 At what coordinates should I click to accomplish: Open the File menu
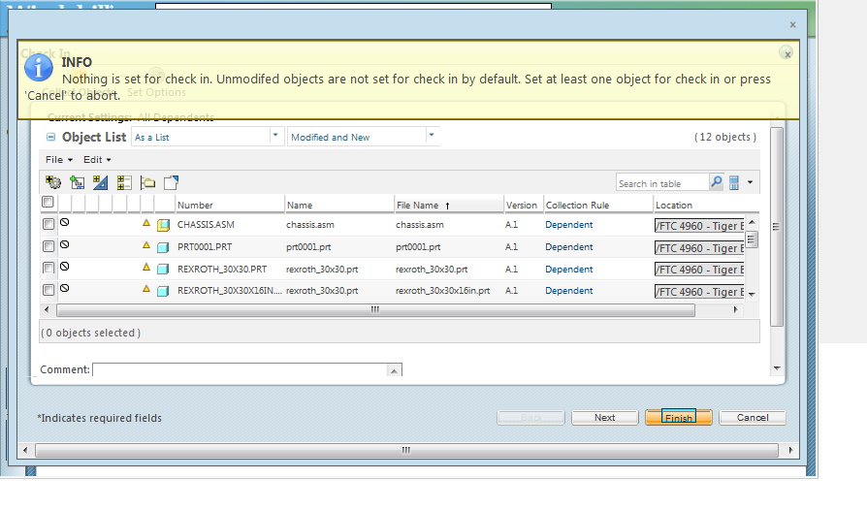point(58,160)
